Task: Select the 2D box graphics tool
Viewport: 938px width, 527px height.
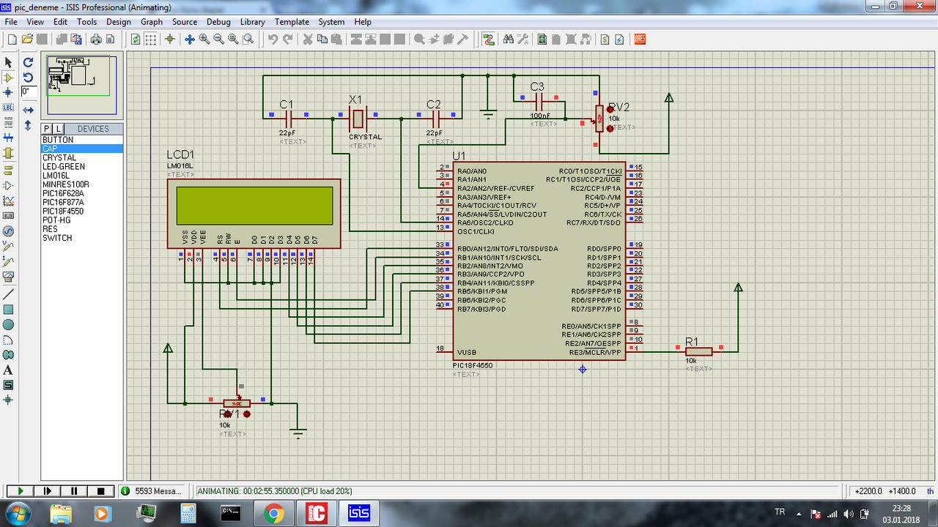Action: 9,310
